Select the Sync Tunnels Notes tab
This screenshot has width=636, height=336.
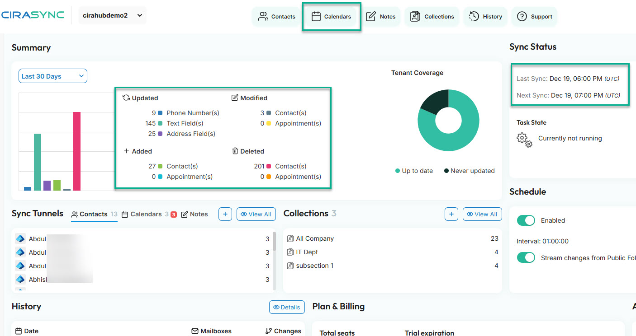195,214
